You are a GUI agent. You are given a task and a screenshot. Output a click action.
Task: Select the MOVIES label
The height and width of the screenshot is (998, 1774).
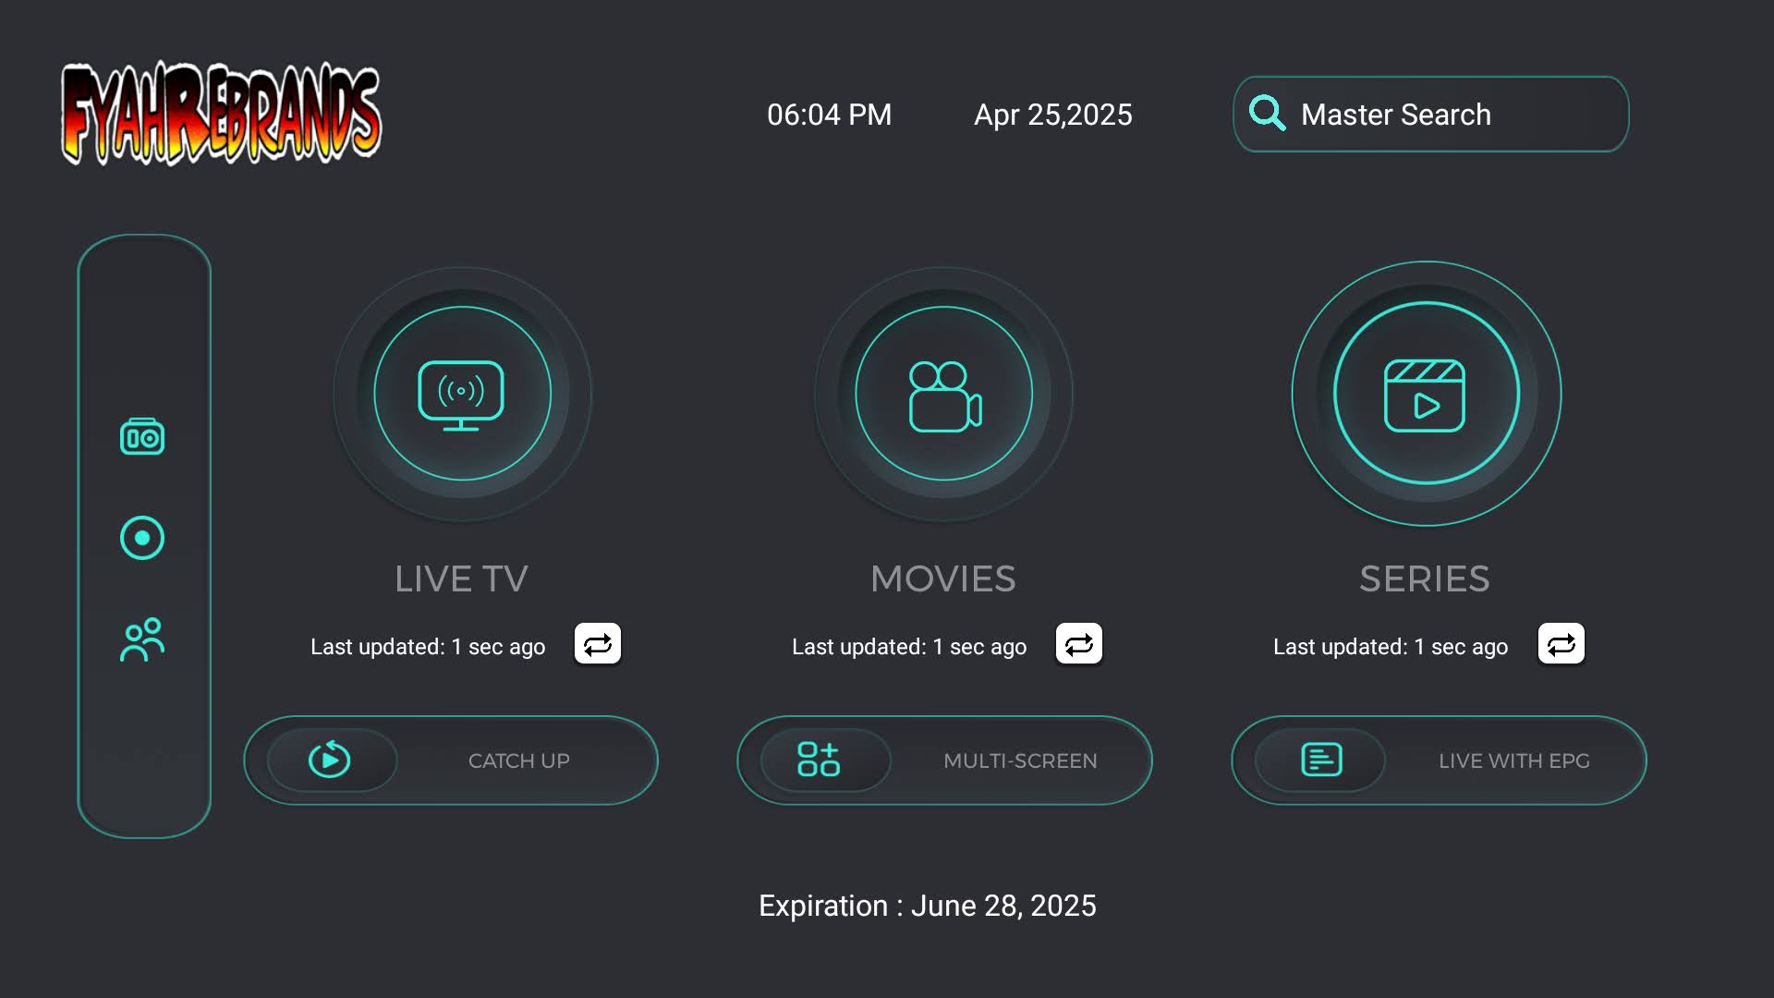pyautogui.click(x=942, y=579)
